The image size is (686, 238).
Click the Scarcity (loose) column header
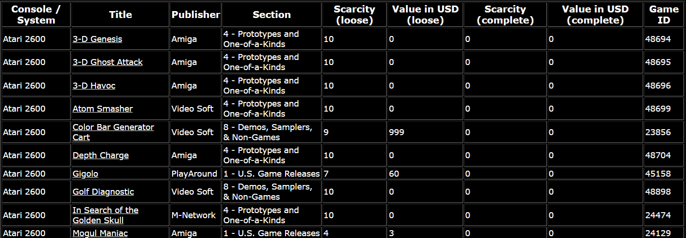click(354, 15)
